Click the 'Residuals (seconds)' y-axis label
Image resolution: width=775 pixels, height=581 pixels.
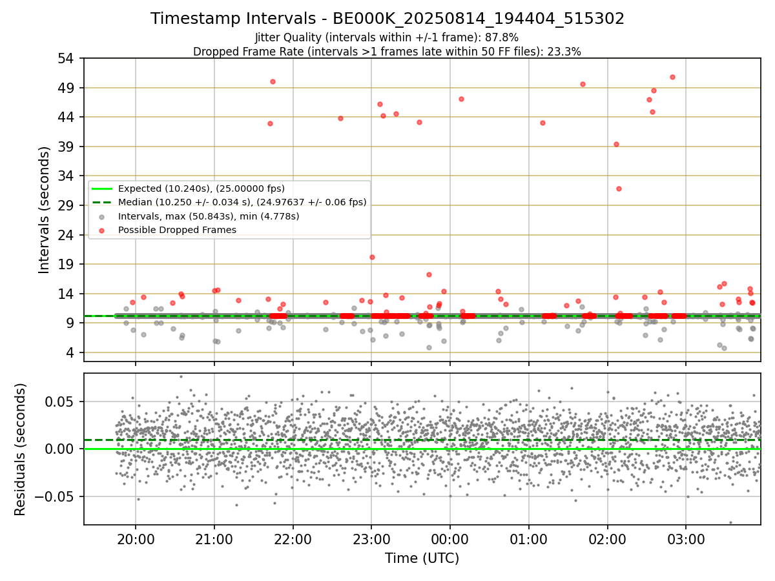point(21,449)
